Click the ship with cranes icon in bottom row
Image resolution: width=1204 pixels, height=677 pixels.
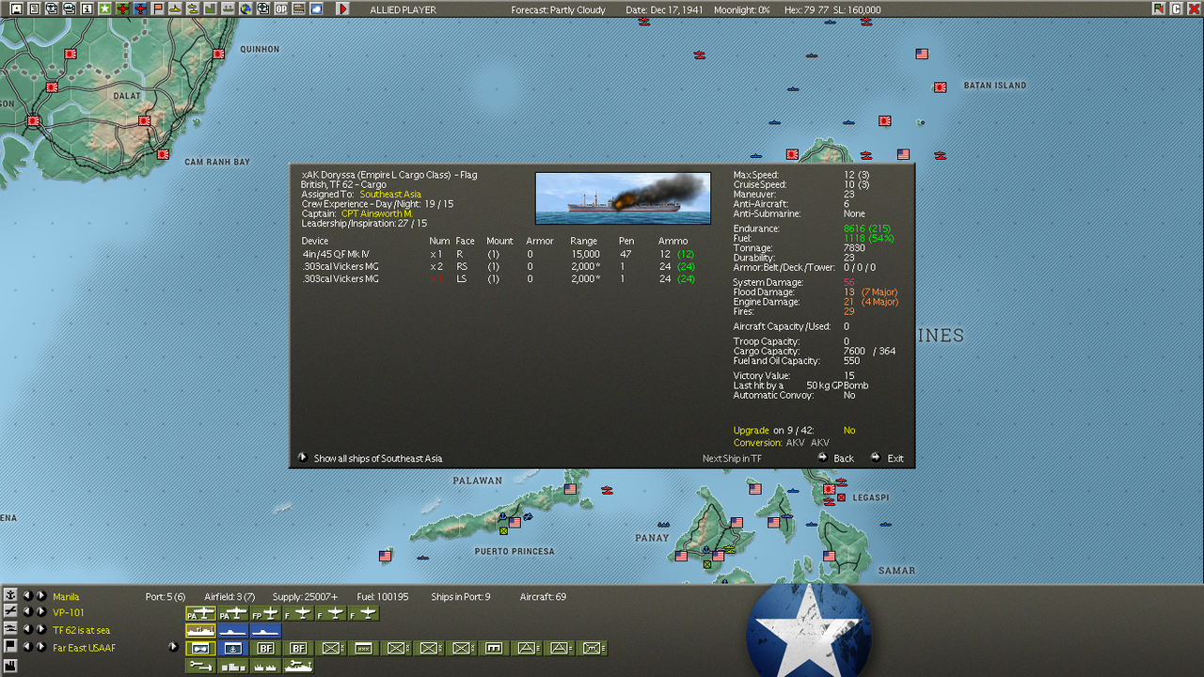pos(298,666)
